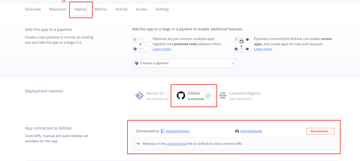Open the Settings tab
Viewport: 360px width, 161px height.
pos(162,9)
